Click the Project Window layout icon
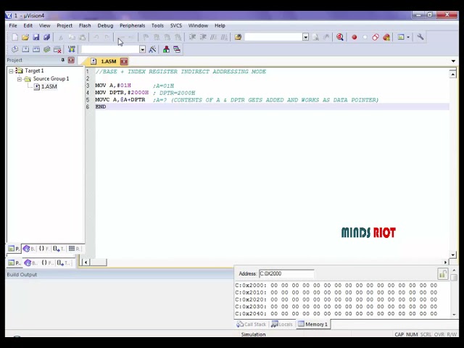Viewport: 464px width, 348px height. tap(401, 37)
